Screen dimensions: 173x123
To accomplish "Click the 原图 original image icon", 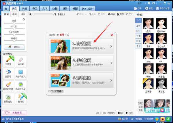I will pos(101,14).
